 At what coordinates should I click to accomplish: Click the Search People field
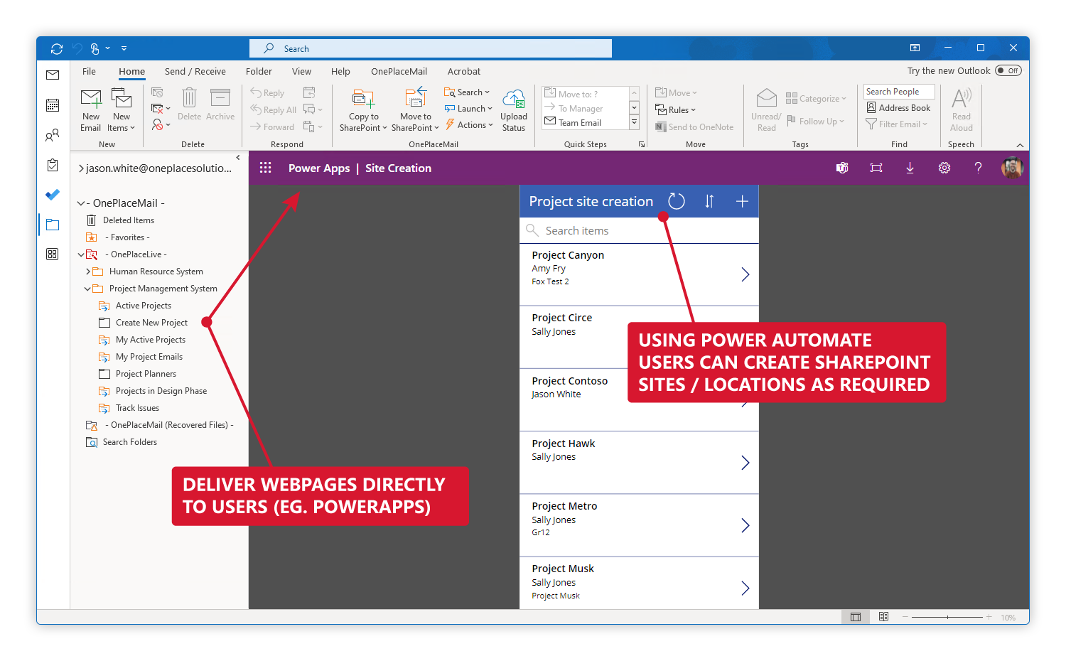pos(899,92)
